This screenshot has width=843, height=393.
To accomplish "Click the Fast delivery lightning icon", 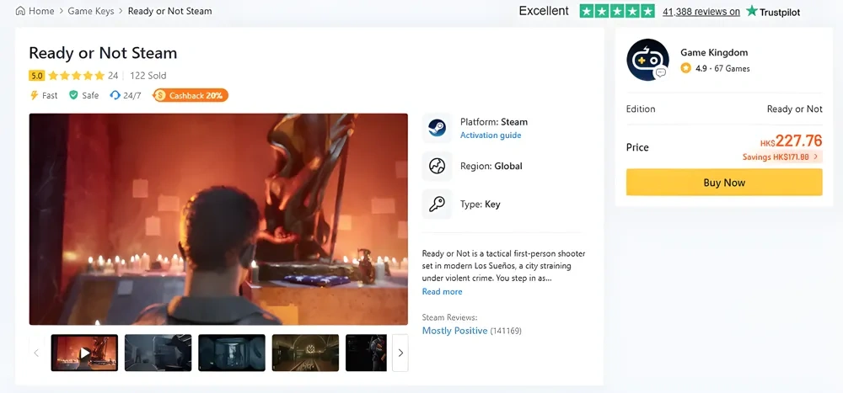I will tap(35, 96).
